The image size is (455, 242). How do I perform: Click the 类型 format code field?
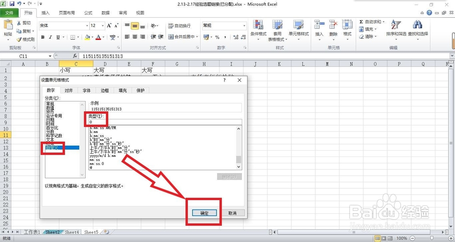[165, 122]
